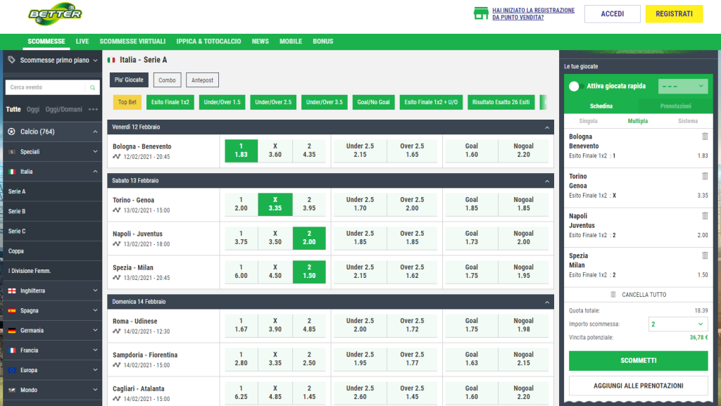Click the Better logo
721x406 pixels.
(55, 14)
